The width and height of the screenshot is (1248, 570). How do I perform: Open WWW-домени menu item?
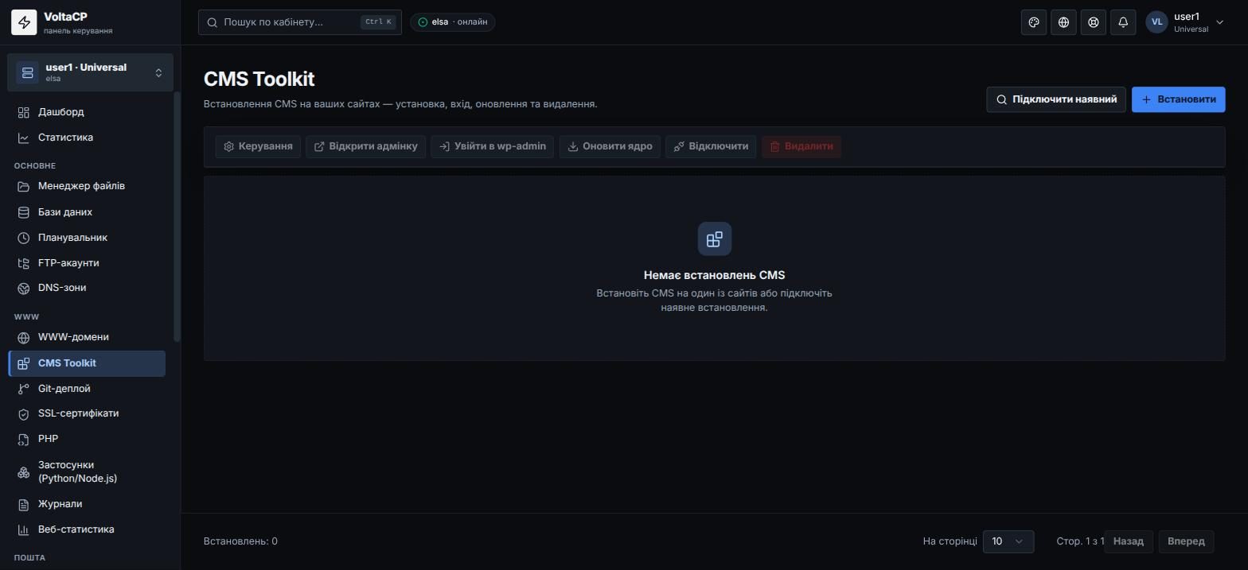point(87,337)
